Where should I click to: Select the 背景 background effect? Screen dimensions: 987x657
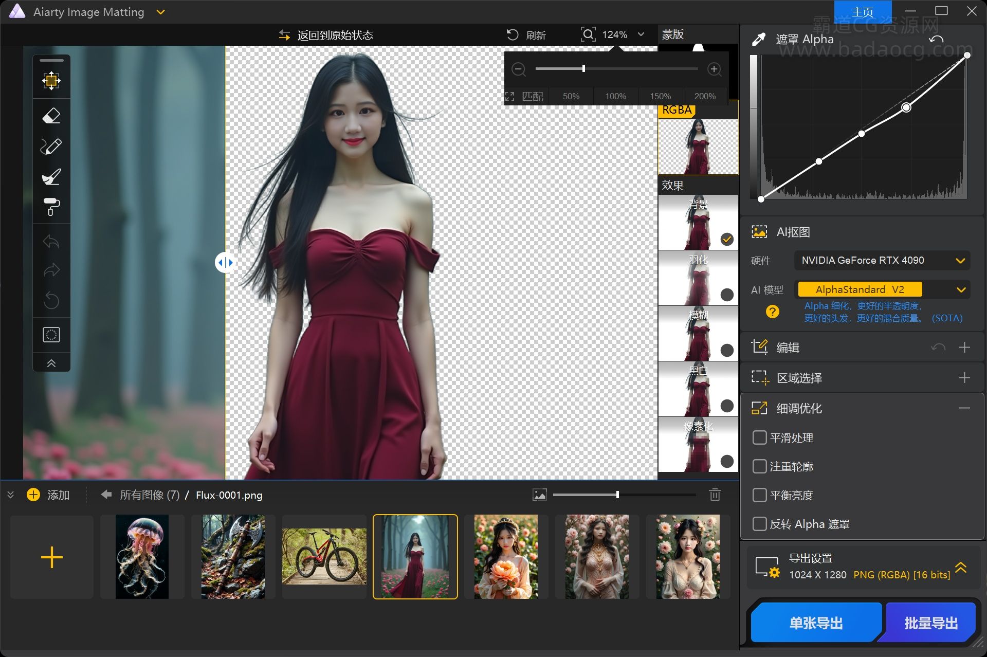click(x=698, y=222)
